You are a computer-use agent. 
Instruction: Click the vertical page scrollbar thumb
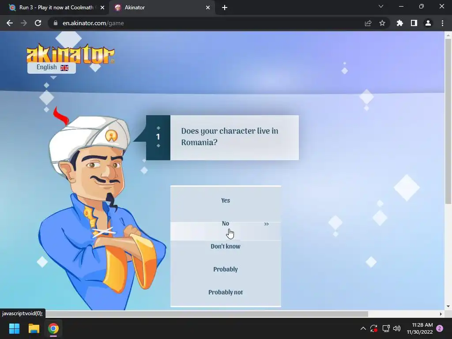point(448,121)
